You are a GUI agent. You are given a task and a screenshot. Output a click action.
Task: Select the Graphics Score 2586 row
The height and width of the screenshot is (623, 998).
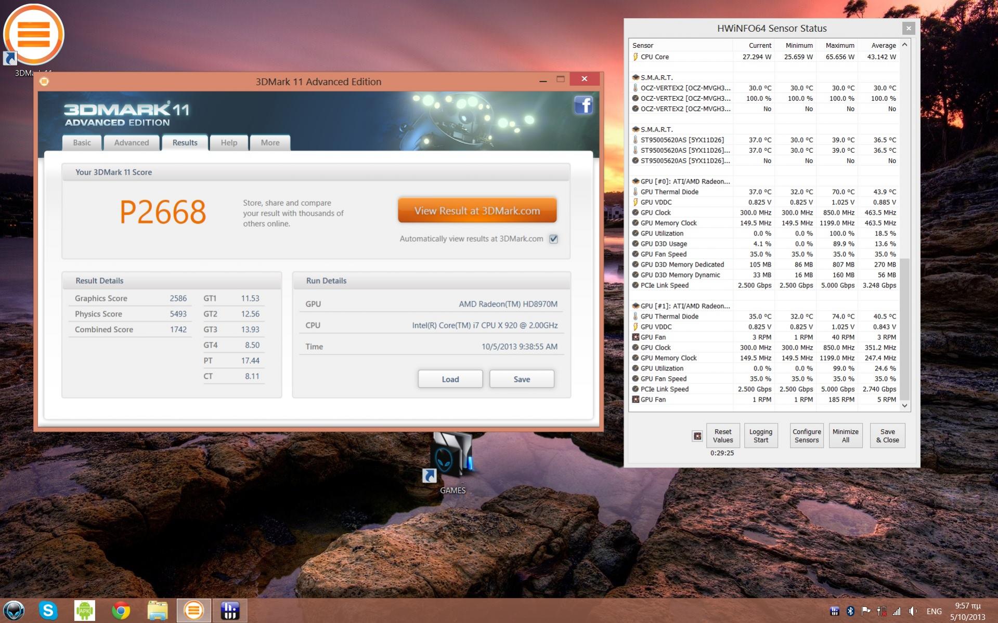pos(131,298)
